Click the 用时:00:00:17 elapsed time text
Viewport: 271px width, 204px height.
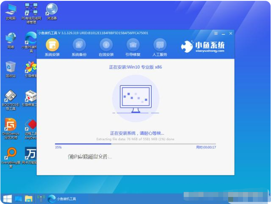pyautogui.click(x=206, y=147)
